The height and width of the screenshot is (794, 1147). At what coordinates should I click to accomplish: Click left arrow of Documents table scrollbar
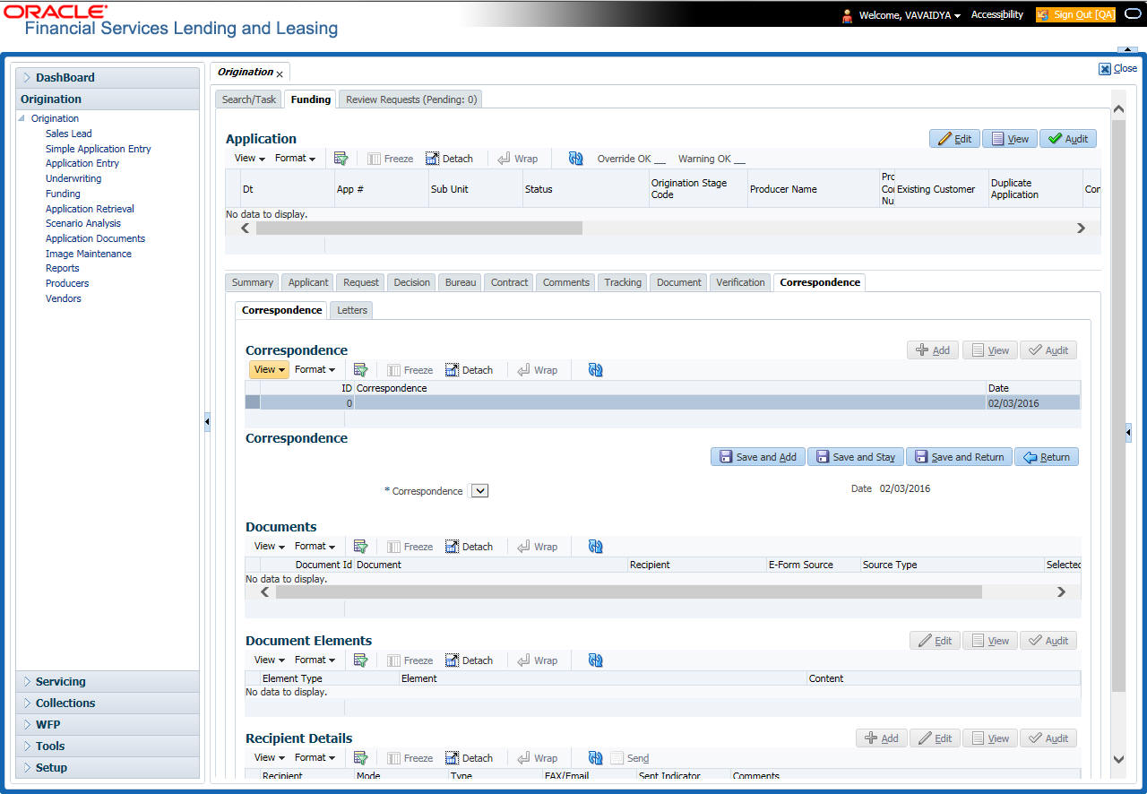point(264,592)
